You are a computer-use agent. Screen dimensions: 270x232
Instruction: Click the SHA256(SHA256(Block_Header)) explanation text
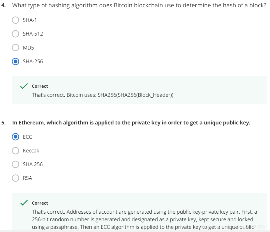click(103, 95)
